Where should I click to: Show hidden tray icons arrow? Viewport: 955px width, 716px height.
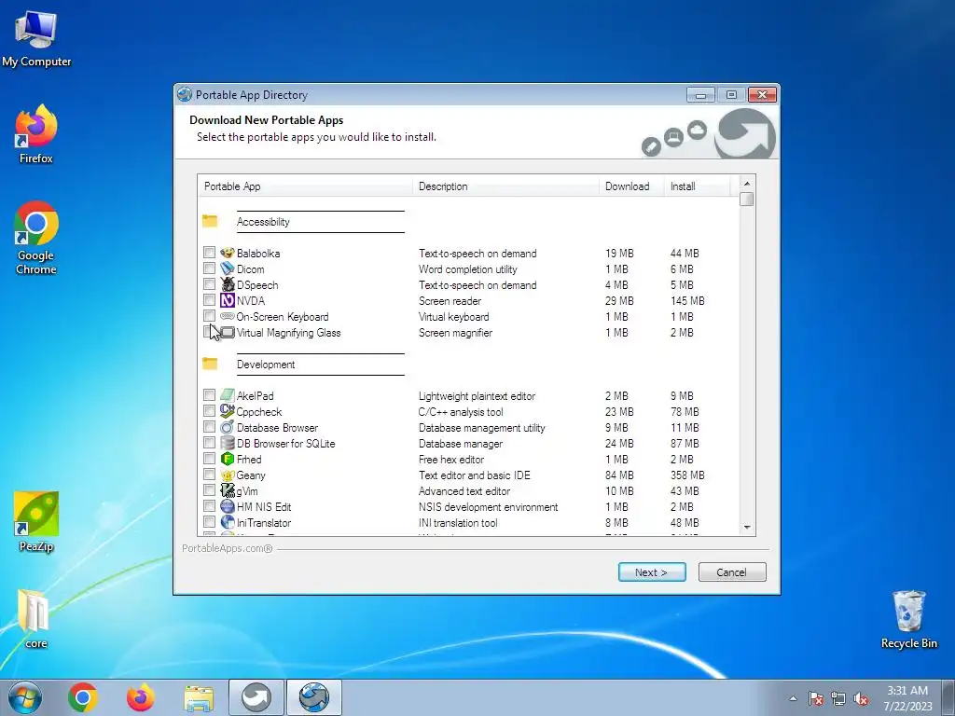point(793,698)
